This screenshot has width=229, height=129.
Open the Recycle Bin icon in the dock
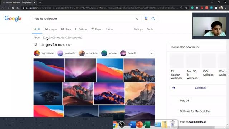point(172,124)
